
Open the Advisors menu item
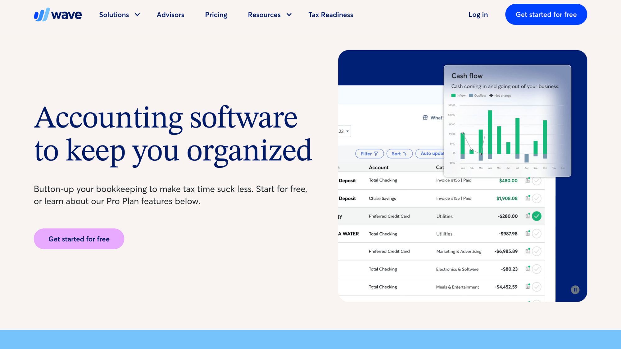click(x=170, y=15)
